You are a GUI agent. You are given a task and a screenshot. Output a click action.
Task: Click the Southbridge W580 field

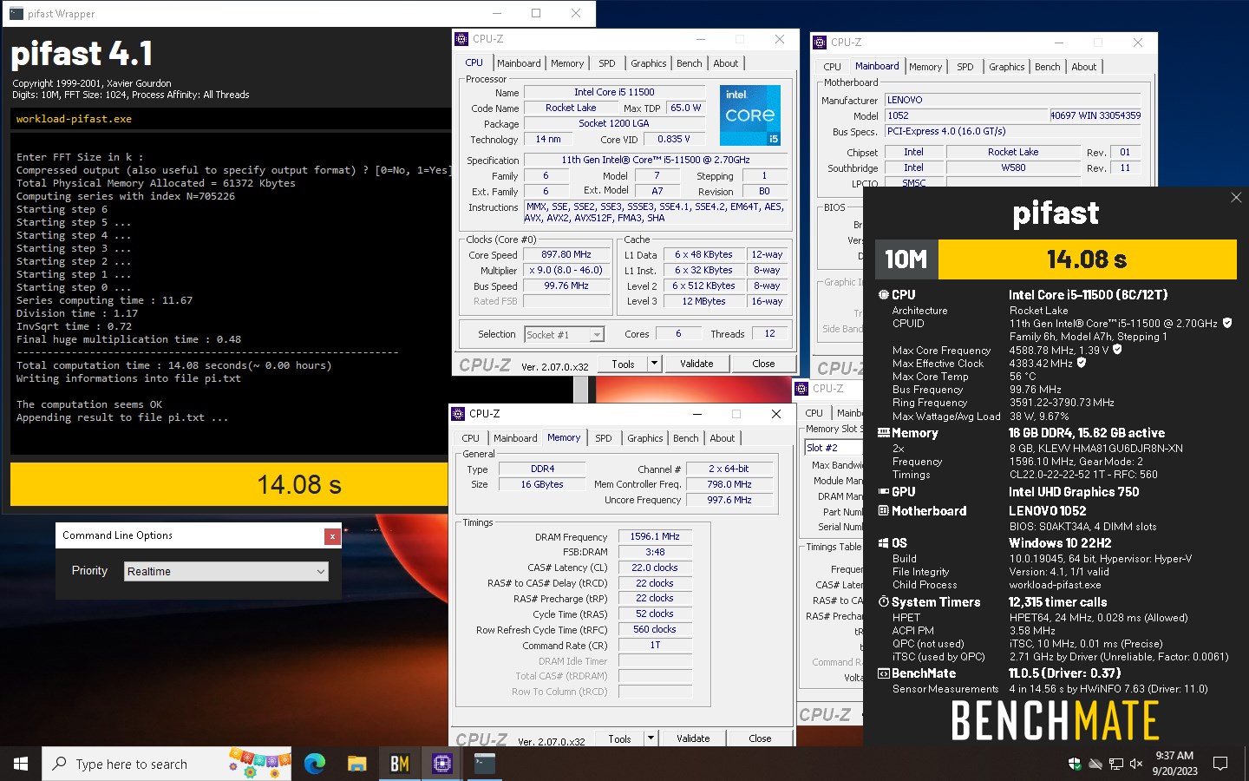[x=1013, y=167]
